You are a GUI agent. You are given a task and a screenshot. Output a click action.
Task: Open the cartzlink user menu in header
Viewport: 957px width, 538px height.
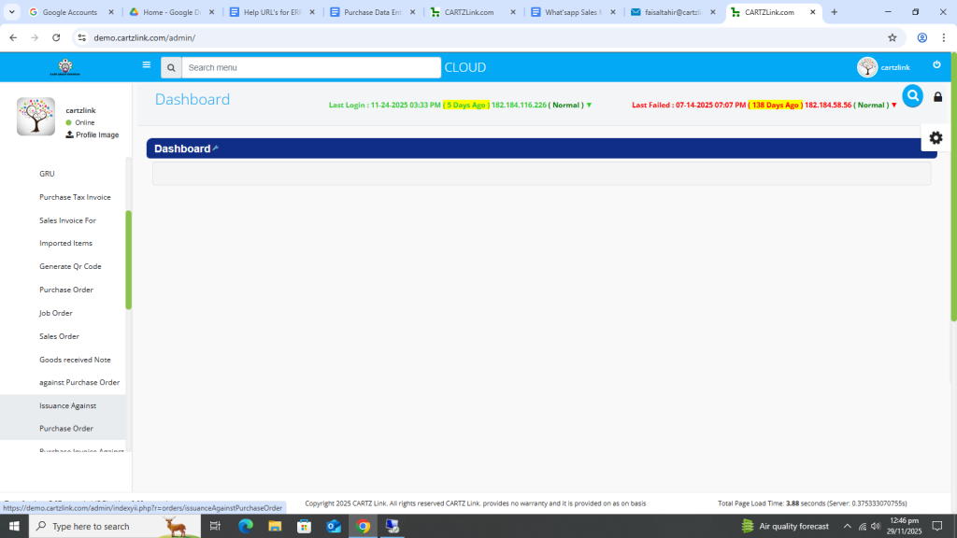coord(883,67)
